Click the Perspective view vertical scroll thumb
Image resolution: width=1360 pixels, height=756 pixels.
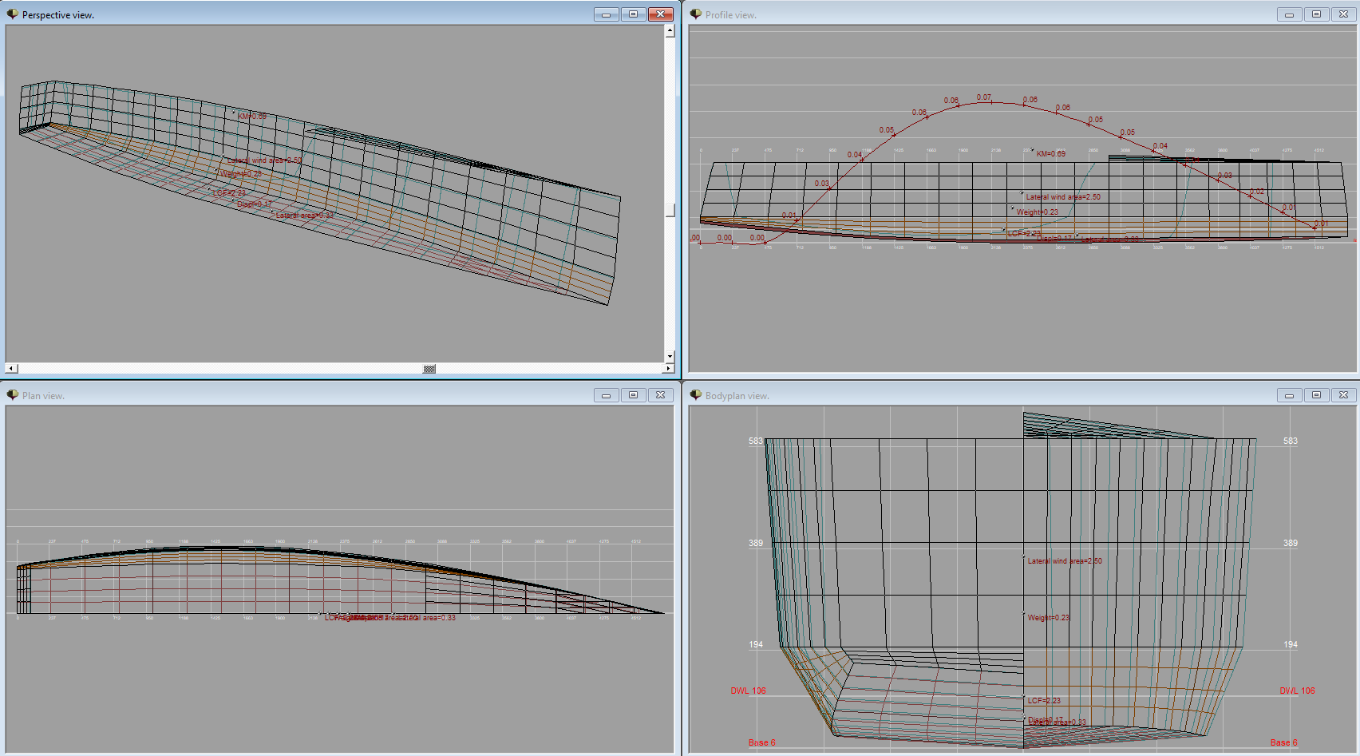click(x=670, y=210)
